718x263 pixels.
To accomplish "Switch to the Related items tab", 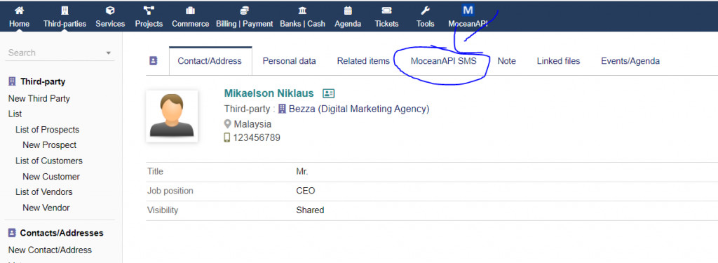I will click(363, 61).
